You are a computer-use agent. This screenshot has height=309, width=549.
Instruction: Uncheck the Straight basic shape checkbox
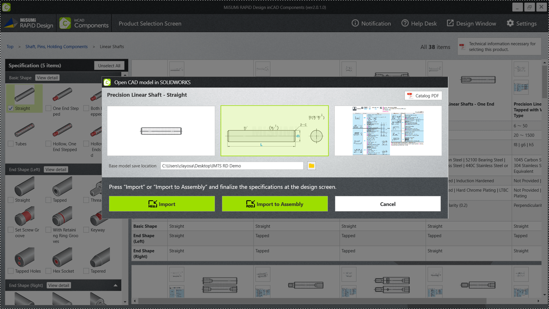[x=11, y=108]
